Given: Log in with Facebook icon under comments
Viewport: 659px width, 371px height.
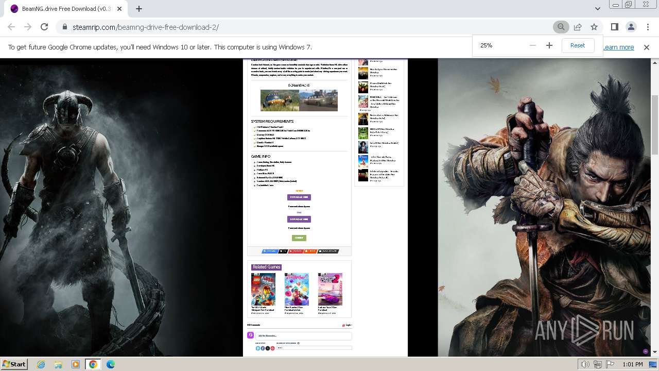Looking at the screenshot, I should point(263,348).
